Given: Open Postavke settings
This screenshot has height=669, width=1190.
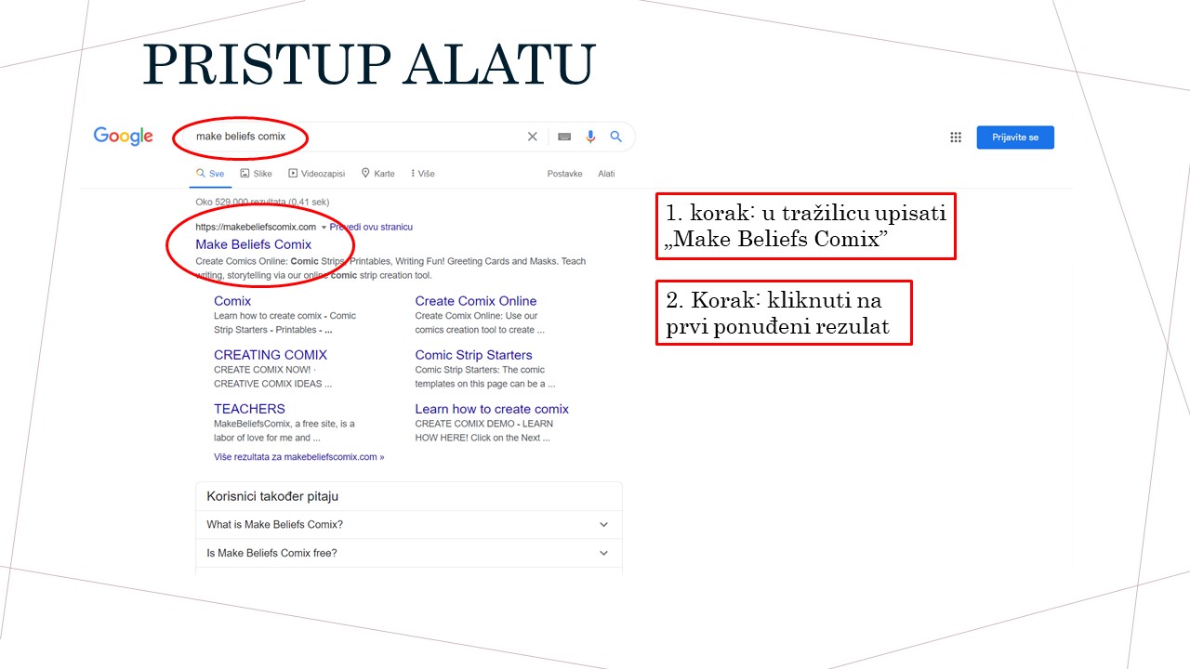Looking at the screenshot, I should point(565,174).
